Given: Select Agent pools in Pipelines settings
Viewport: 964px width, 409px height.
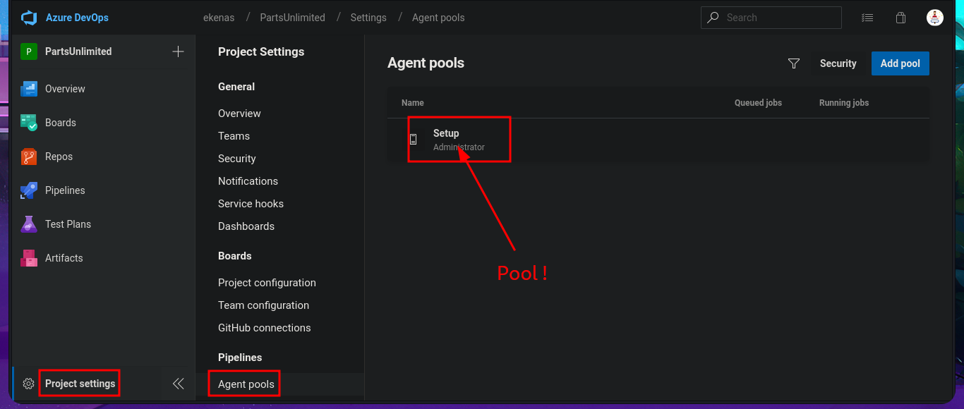Looking at the screenshot, I should click(246, 384).
